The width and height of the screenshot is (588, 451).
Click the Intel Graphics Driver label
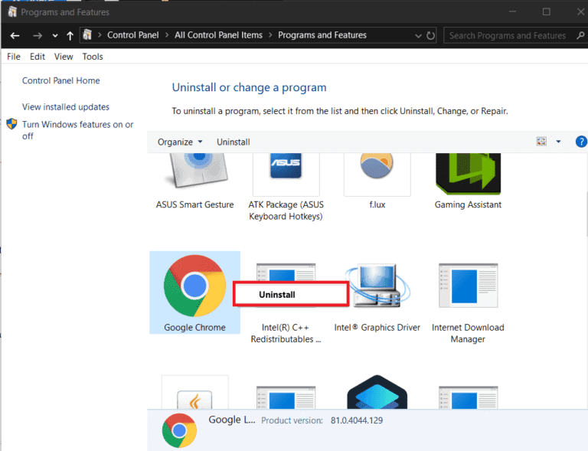pyautogui.click(x=377, y=327)
